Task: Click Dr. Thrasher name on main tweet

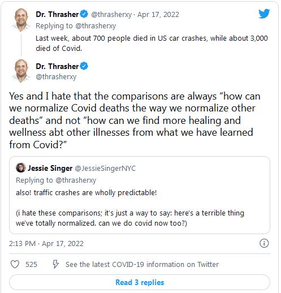Action: [57, 66]
